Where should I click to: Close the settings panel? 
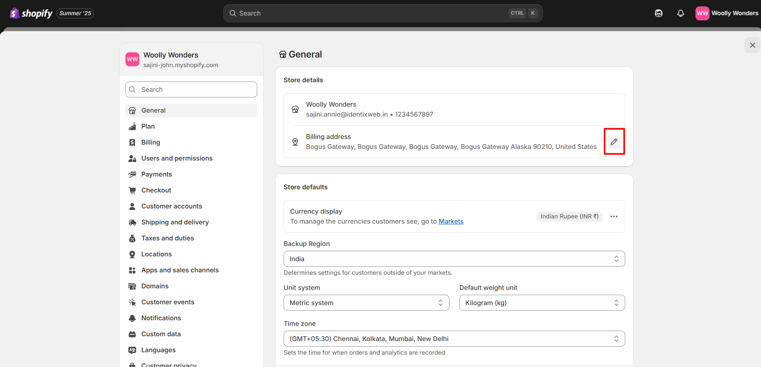click(x=753, y=45)
